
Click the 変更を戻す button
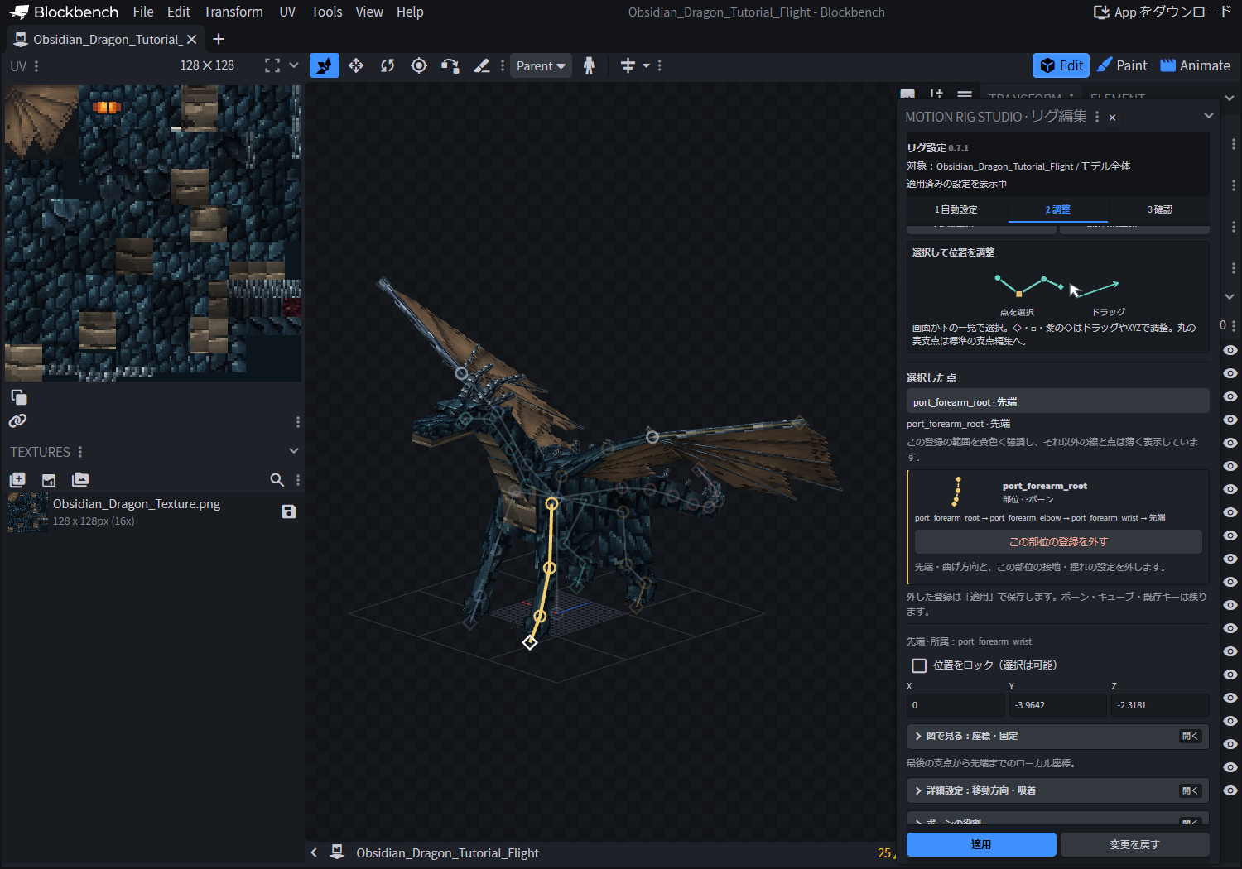tap(1134, 844)
